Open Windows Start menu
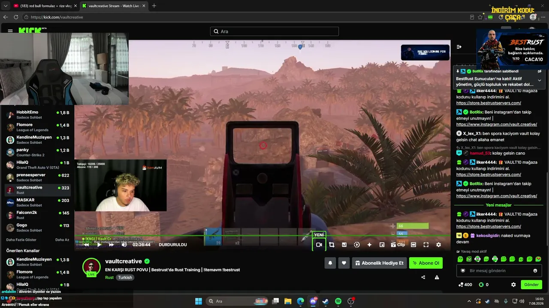This screenshot has height=308, width=549. (198, 301)
